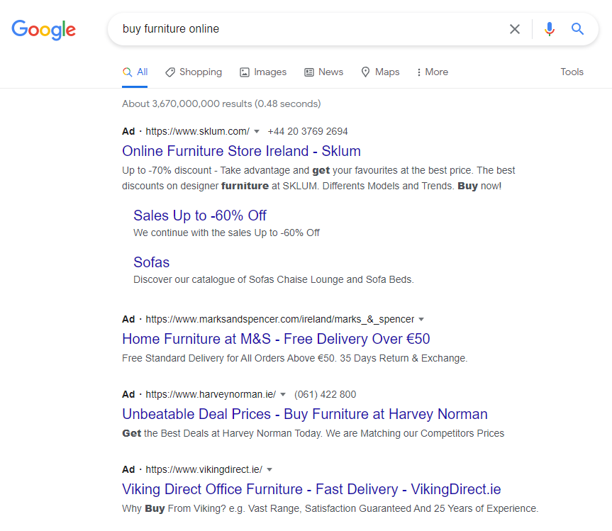This screenshot has width=612, height=531.
Task: Click the Google logo
Action: (x=43, y=29)
